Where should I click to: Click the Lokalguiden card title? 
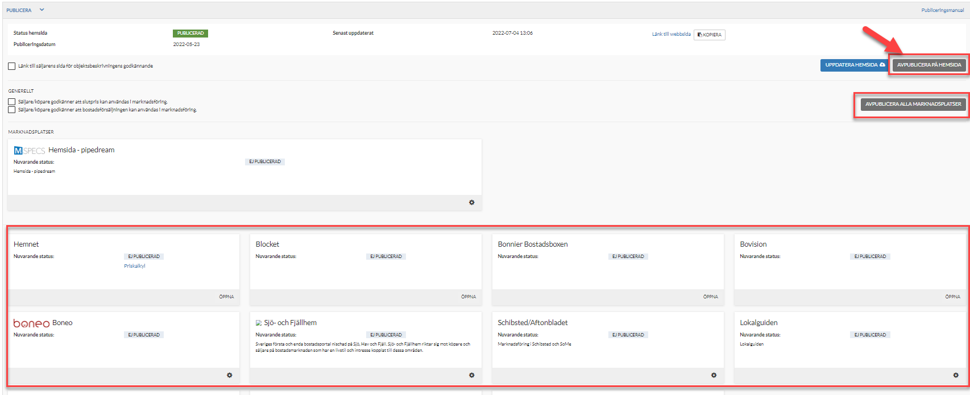(758, 323)
